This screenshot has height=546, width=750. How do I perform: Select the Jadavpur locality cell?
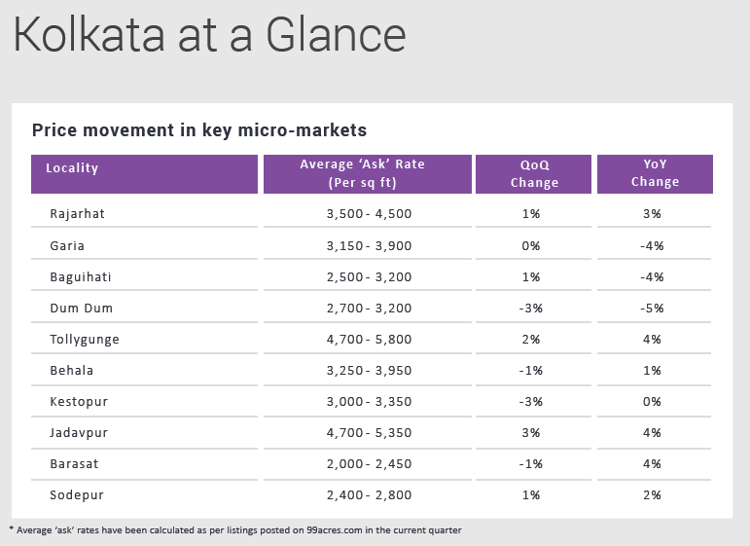[x=80, y=432]
